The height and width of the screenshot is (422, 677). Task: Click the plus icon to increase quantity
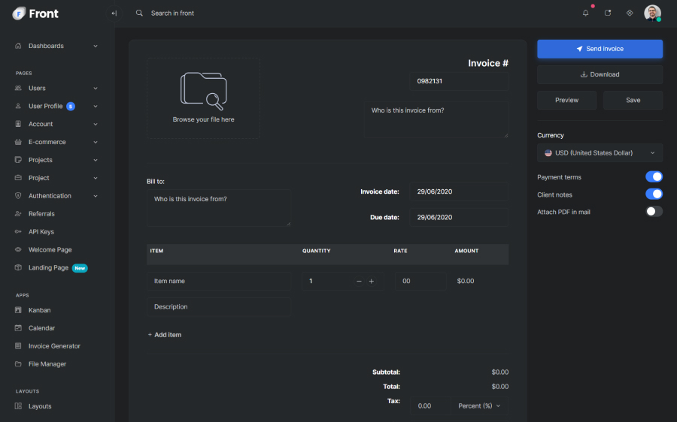(372, 281)
